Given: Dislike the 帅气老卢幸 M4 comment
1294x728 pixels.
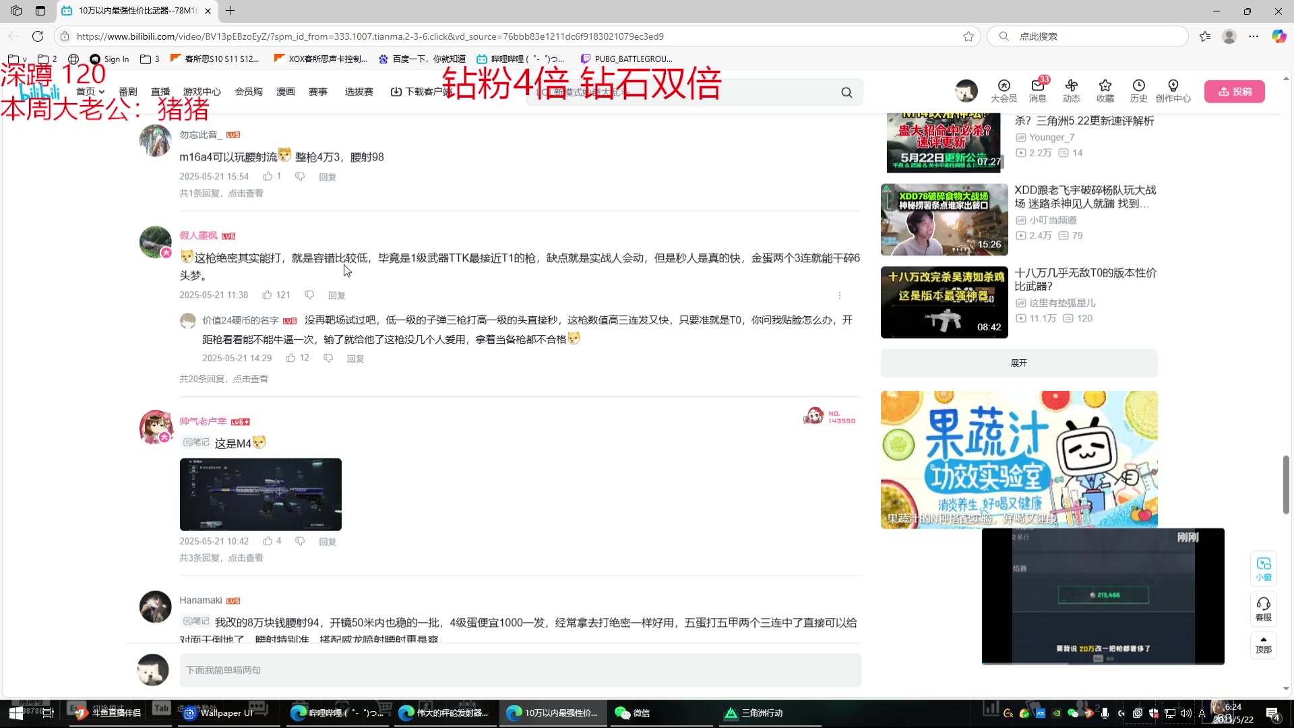Looking at the screenshot, I should [300, 541].
